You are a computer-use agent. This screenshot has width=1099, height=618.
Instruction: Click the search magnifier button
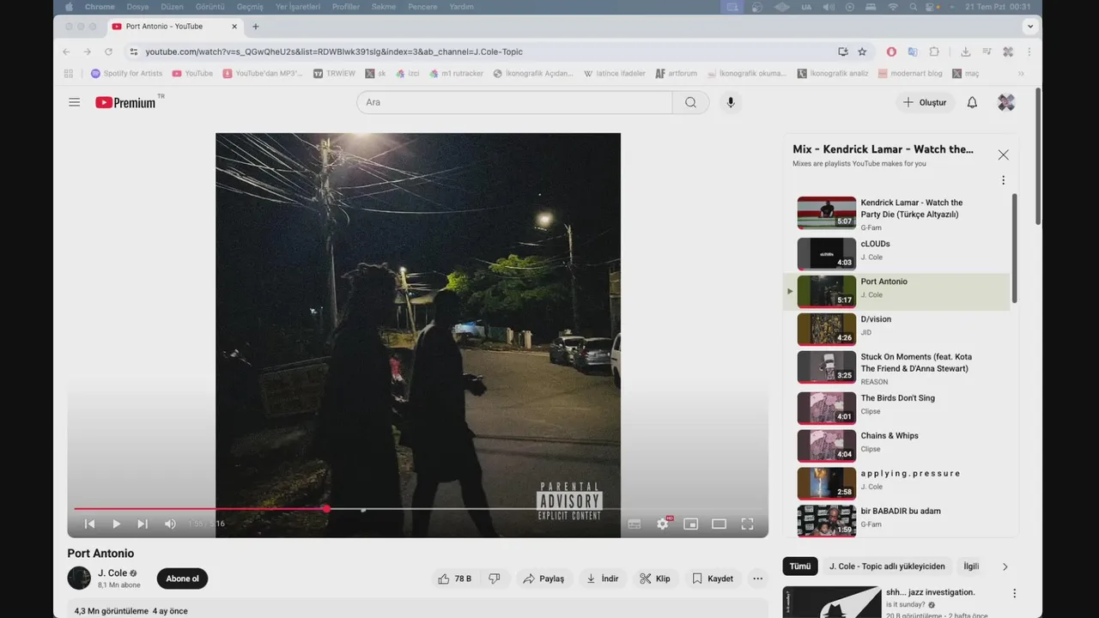click(x=691, y=102)
